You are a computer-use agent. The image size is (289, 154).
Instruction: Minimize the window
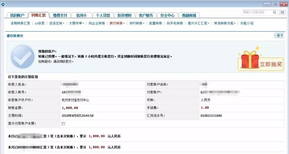267,5
